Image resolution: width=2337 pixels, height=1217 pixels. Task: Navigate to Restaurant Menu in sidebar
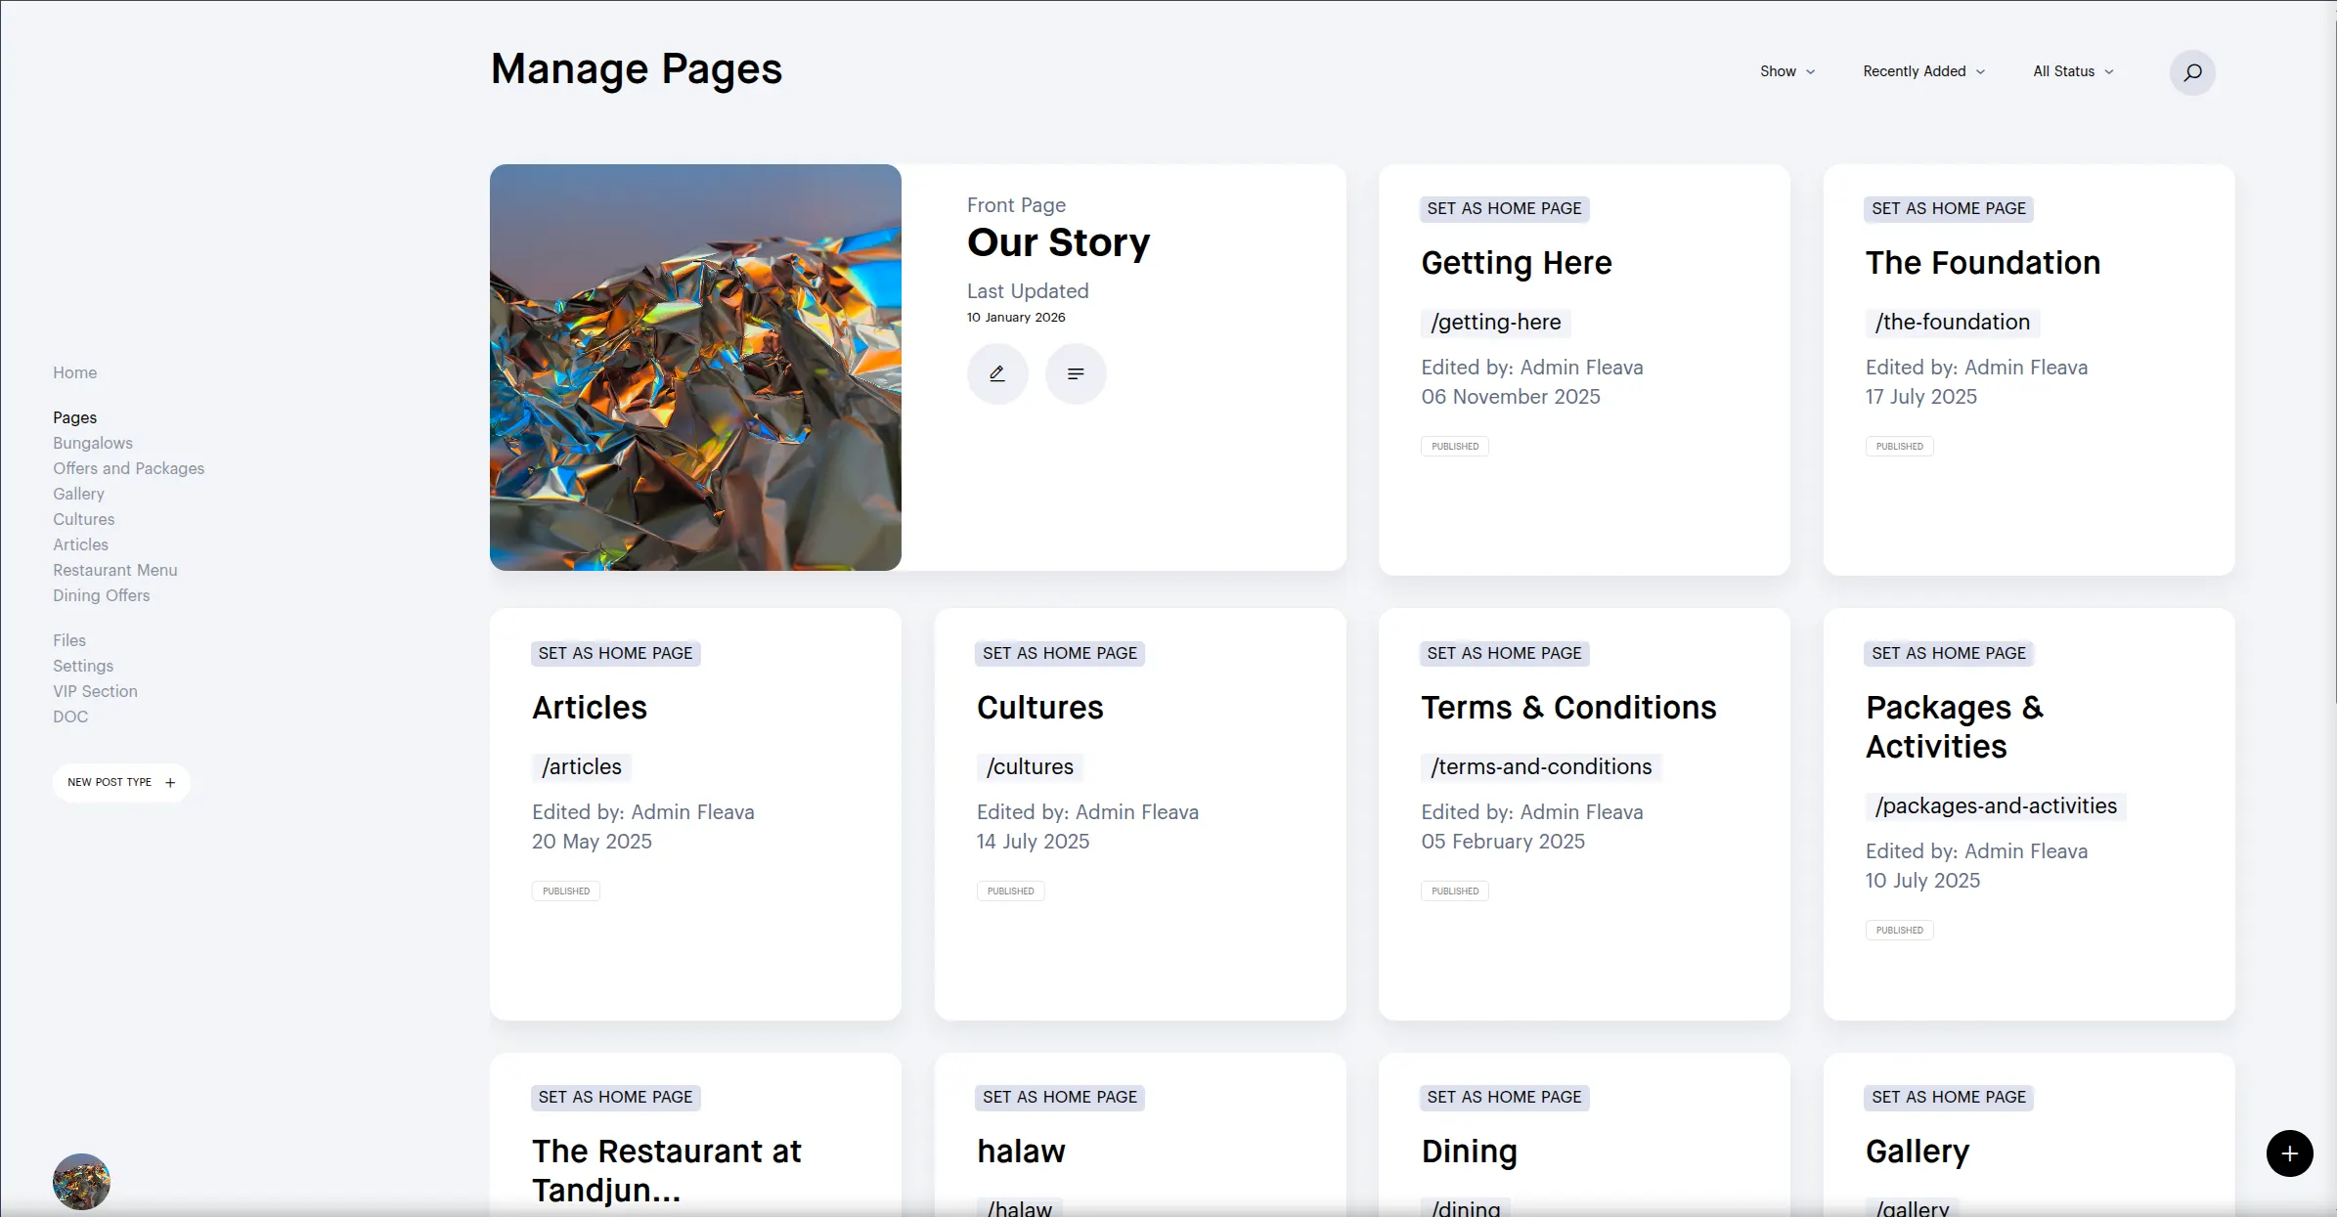(x=114, y=570)
